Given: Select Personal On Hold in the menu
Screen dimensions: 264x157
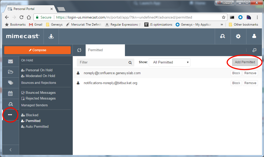Looking at the screenshot, I should [x=39, y=70].
